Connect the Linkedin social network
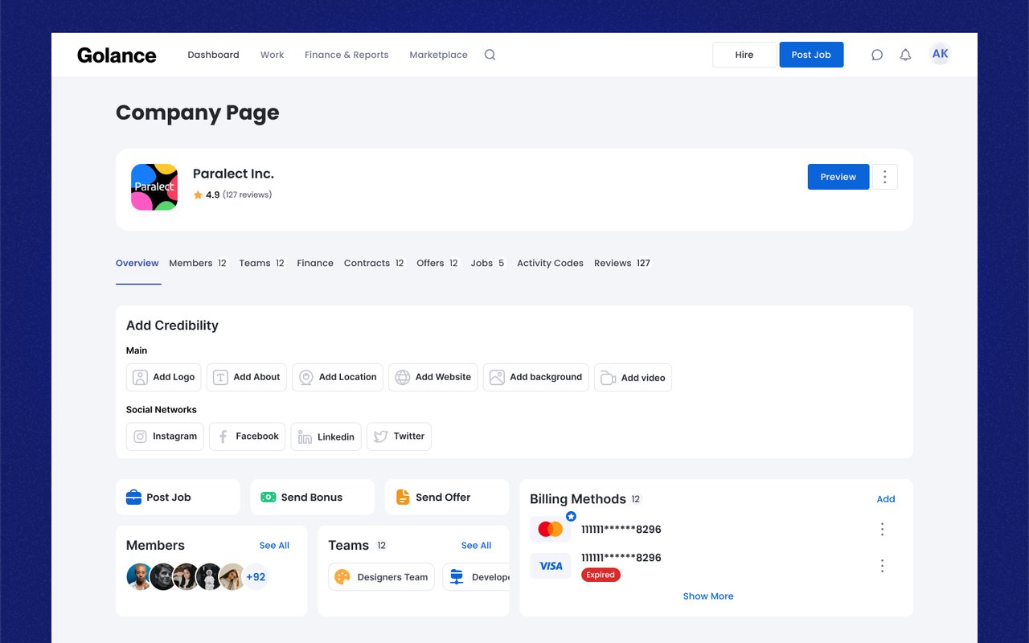This screenshot has height=643, width=1029. tap(326, 436)
